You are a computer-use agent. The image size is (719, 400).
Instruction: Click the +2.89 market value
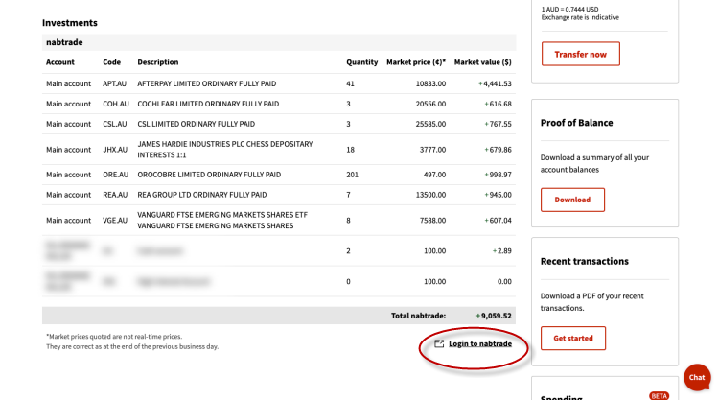tap(501, 251)
